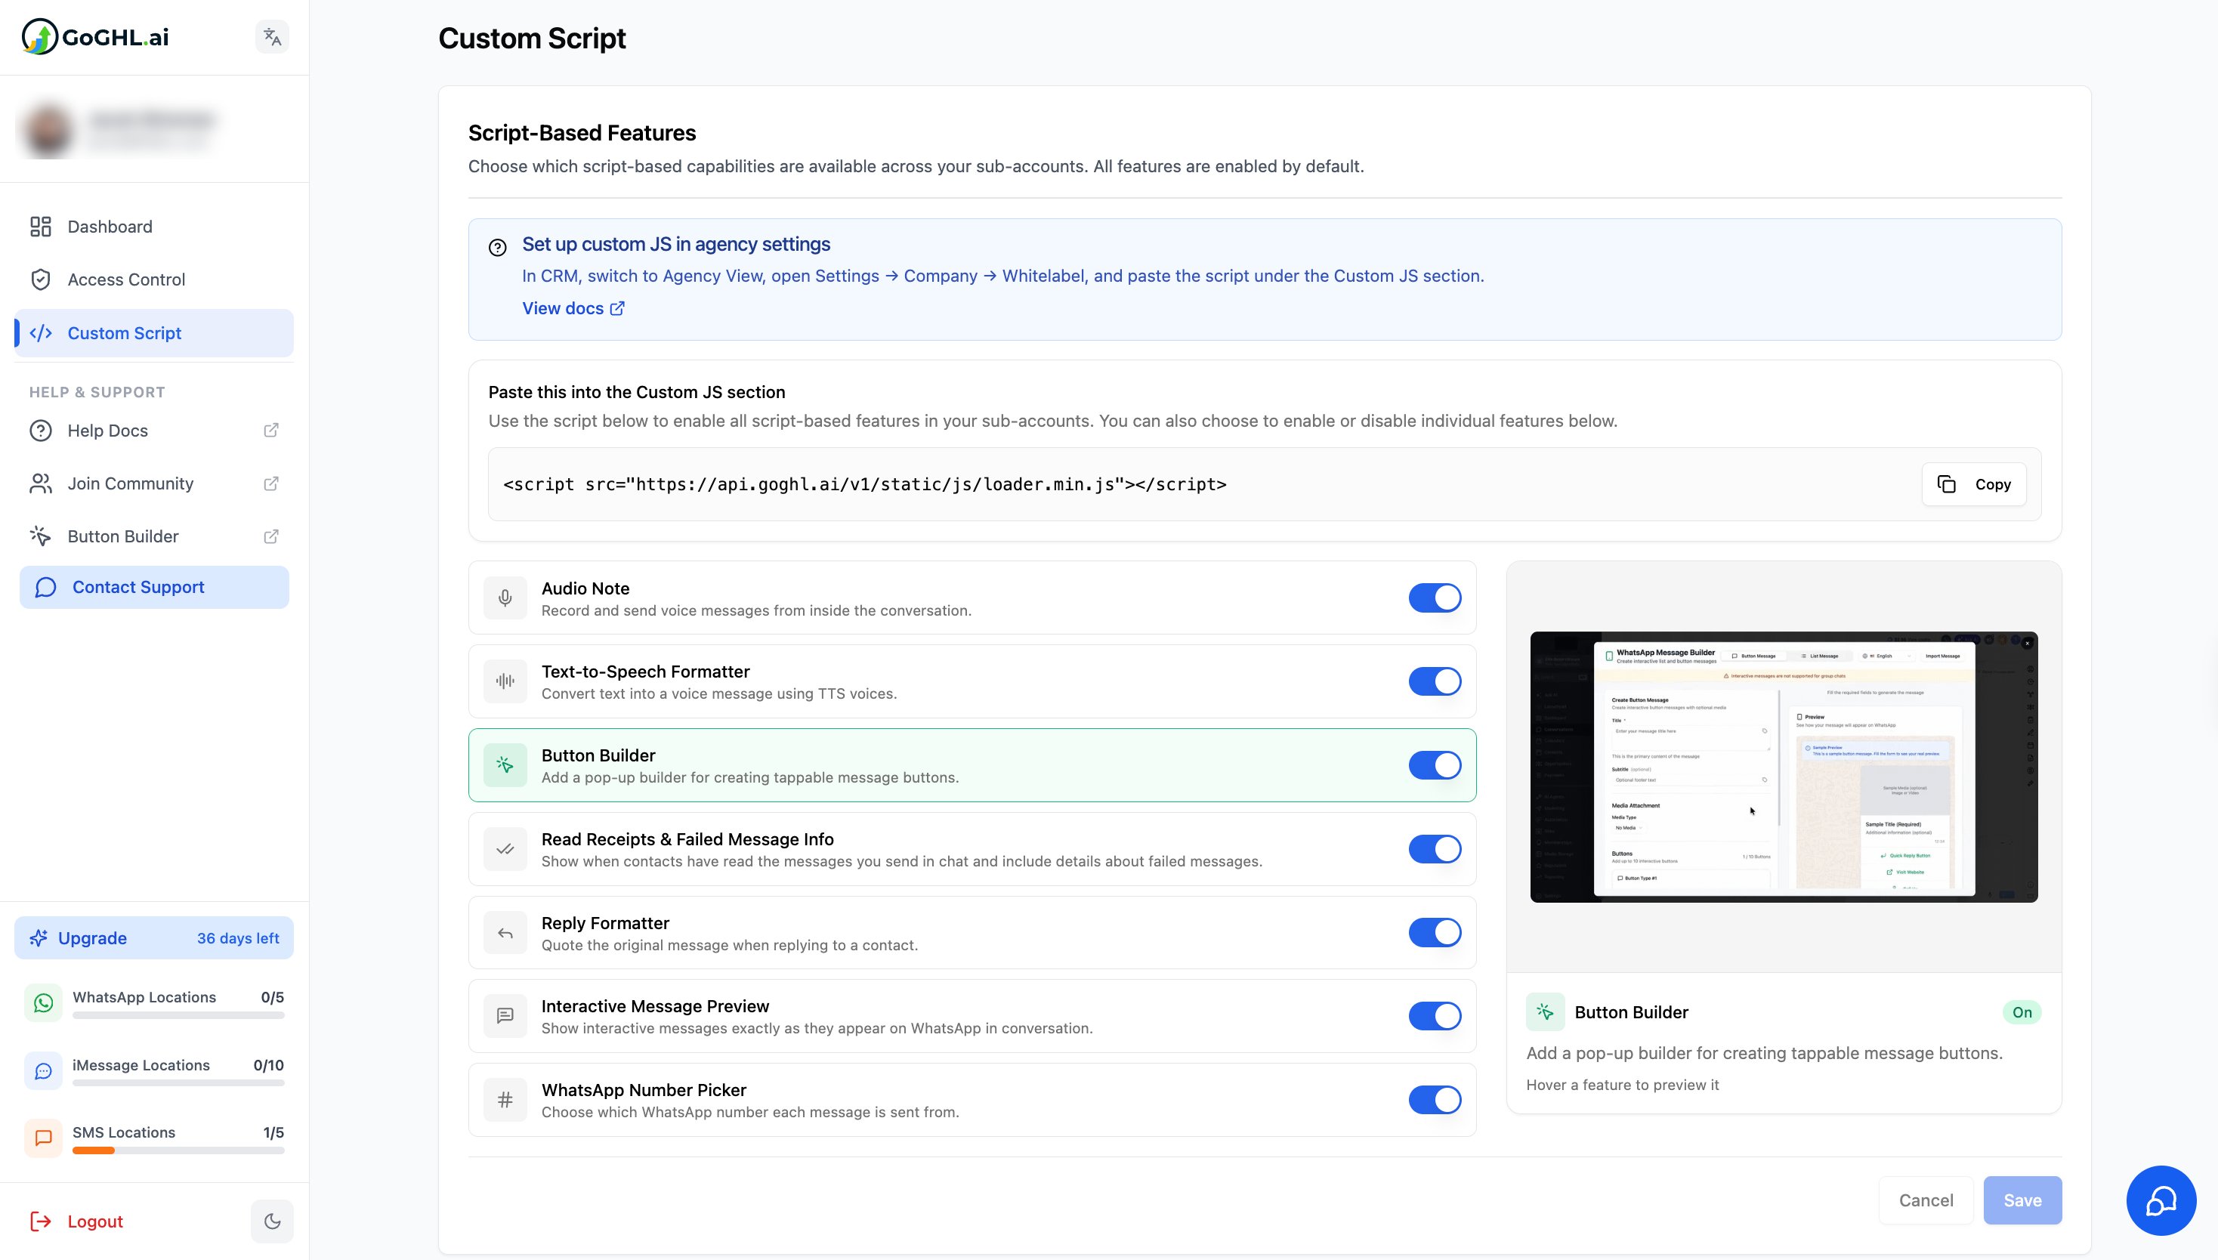Click the Audio Note microphone icon
This screenshot has height=1260, width=2218.
click(x=505, y=598)
